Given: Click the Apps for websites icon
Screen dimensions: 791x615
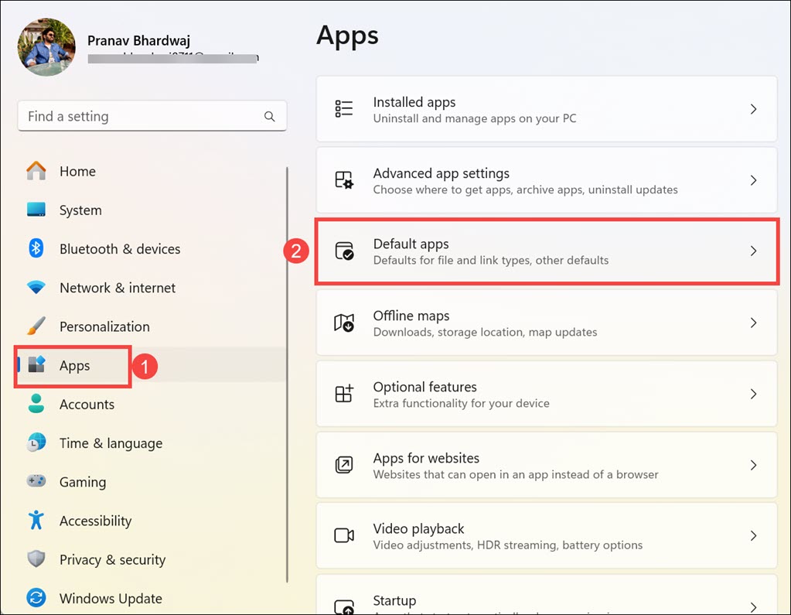Looking at the screenshot, I should point(344,465).
